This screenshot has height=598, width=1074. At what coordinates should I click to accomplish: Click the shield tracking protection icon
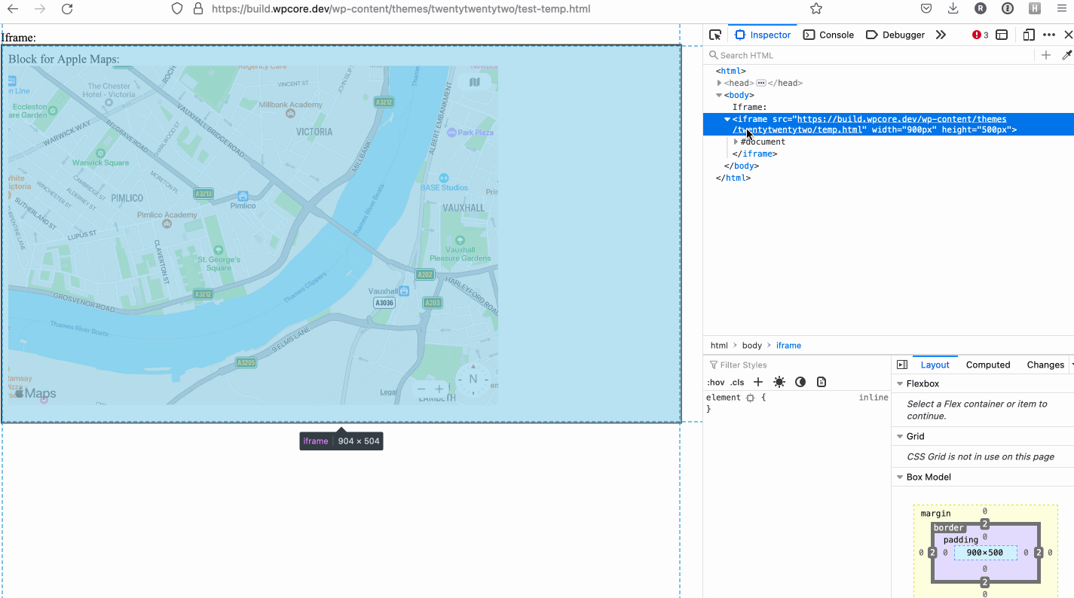174,8
